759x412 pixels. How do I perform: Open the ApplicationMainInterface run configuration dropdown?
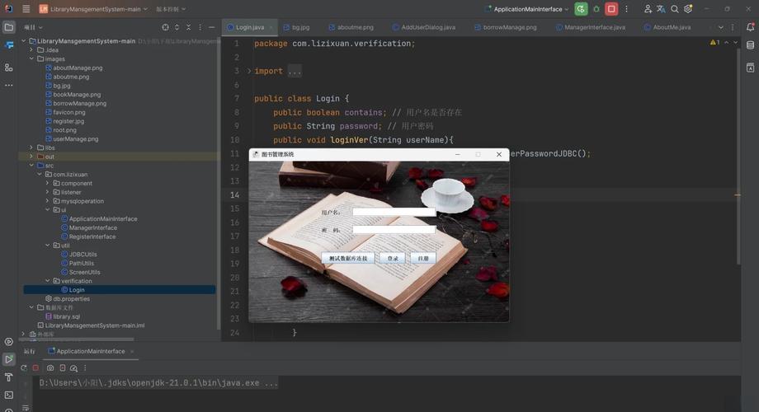click(x=527, y=9)
